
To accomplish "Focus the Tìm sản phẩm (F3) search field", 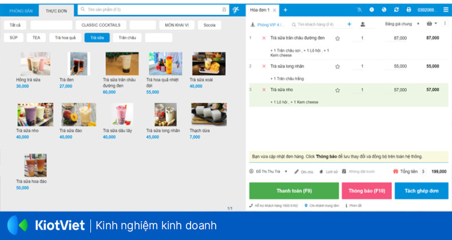I will point(153,10).
